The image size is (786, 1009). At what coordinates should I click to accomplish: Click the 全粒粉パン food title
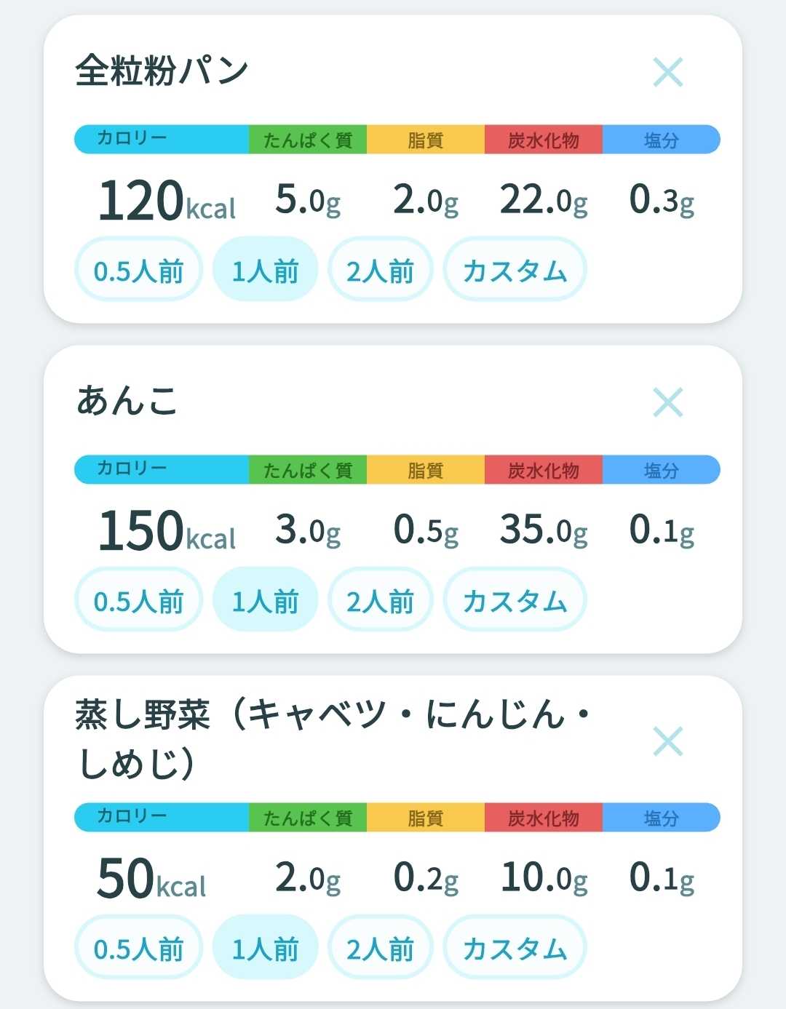pos(162,71)
